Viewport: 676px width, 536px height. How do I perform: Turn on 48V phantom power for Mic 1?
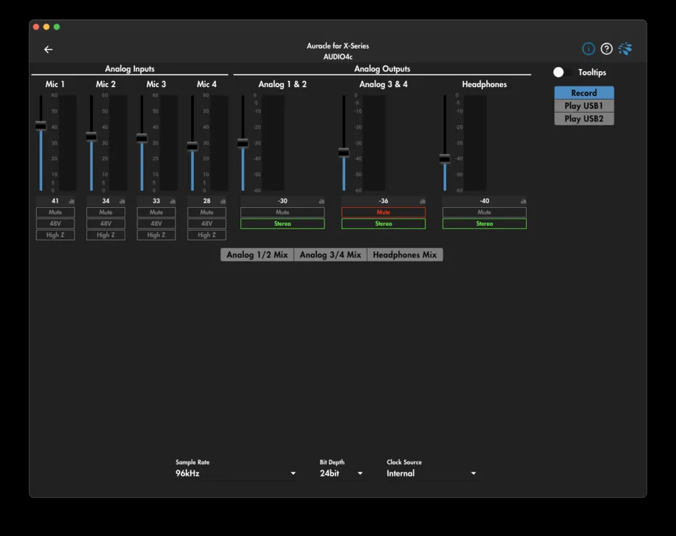(55, 224)
